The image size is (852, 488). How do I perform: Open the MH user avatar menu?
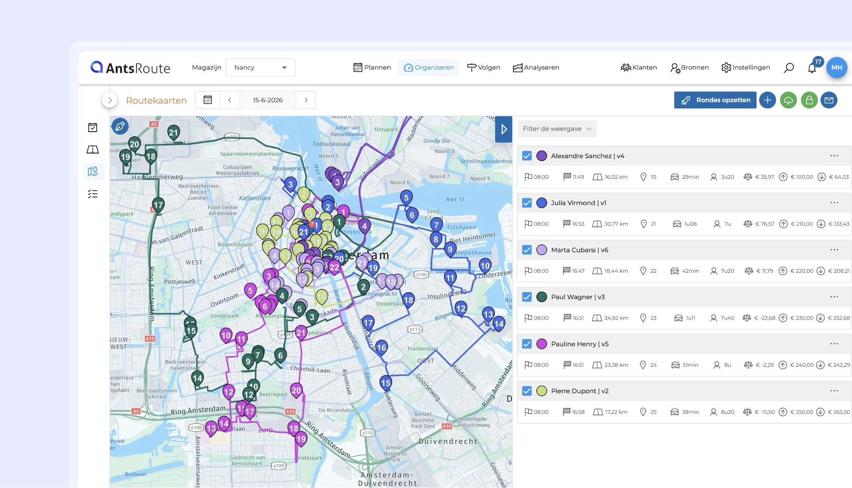[837, 67]
